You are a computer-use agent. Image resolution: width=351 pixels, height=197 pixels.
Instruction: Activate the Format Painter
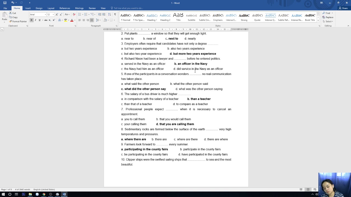18,21
